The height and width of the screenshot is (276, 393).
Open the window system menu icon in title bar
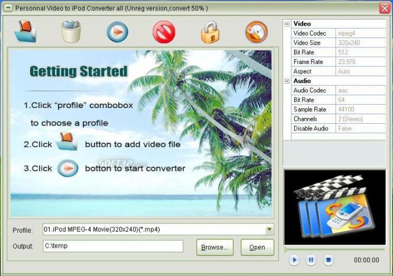[x=8, y=8]
